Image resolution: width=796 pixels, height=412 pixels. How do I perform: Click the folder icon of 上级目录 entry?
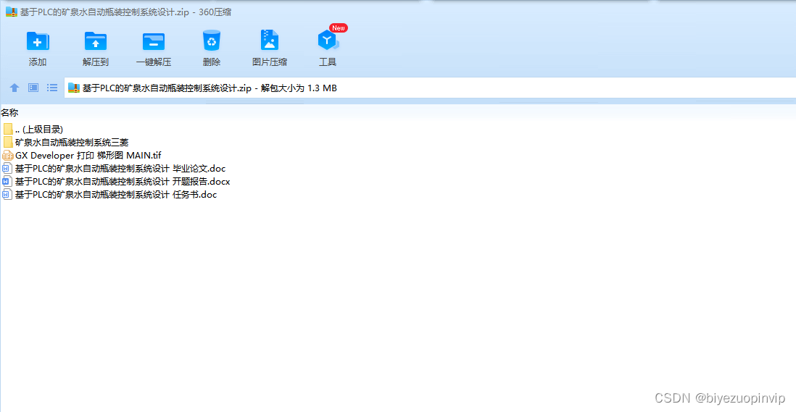point(8,129)
